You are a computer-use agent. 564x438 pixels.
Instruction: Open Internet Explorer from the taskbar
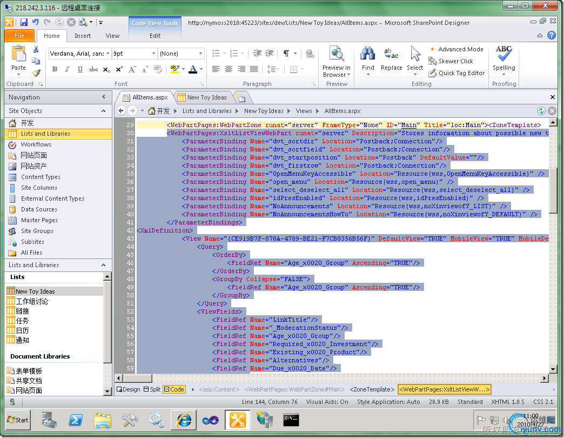click(x=183, y=420)
